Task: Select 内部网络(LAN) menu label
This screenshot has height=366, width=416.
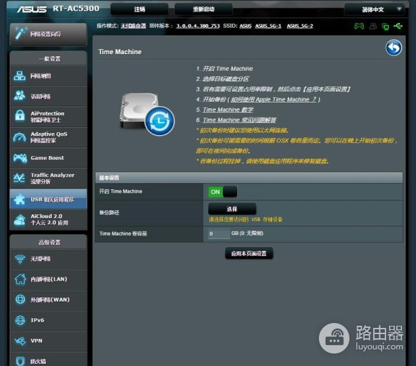Action: (x=49, y=279)
